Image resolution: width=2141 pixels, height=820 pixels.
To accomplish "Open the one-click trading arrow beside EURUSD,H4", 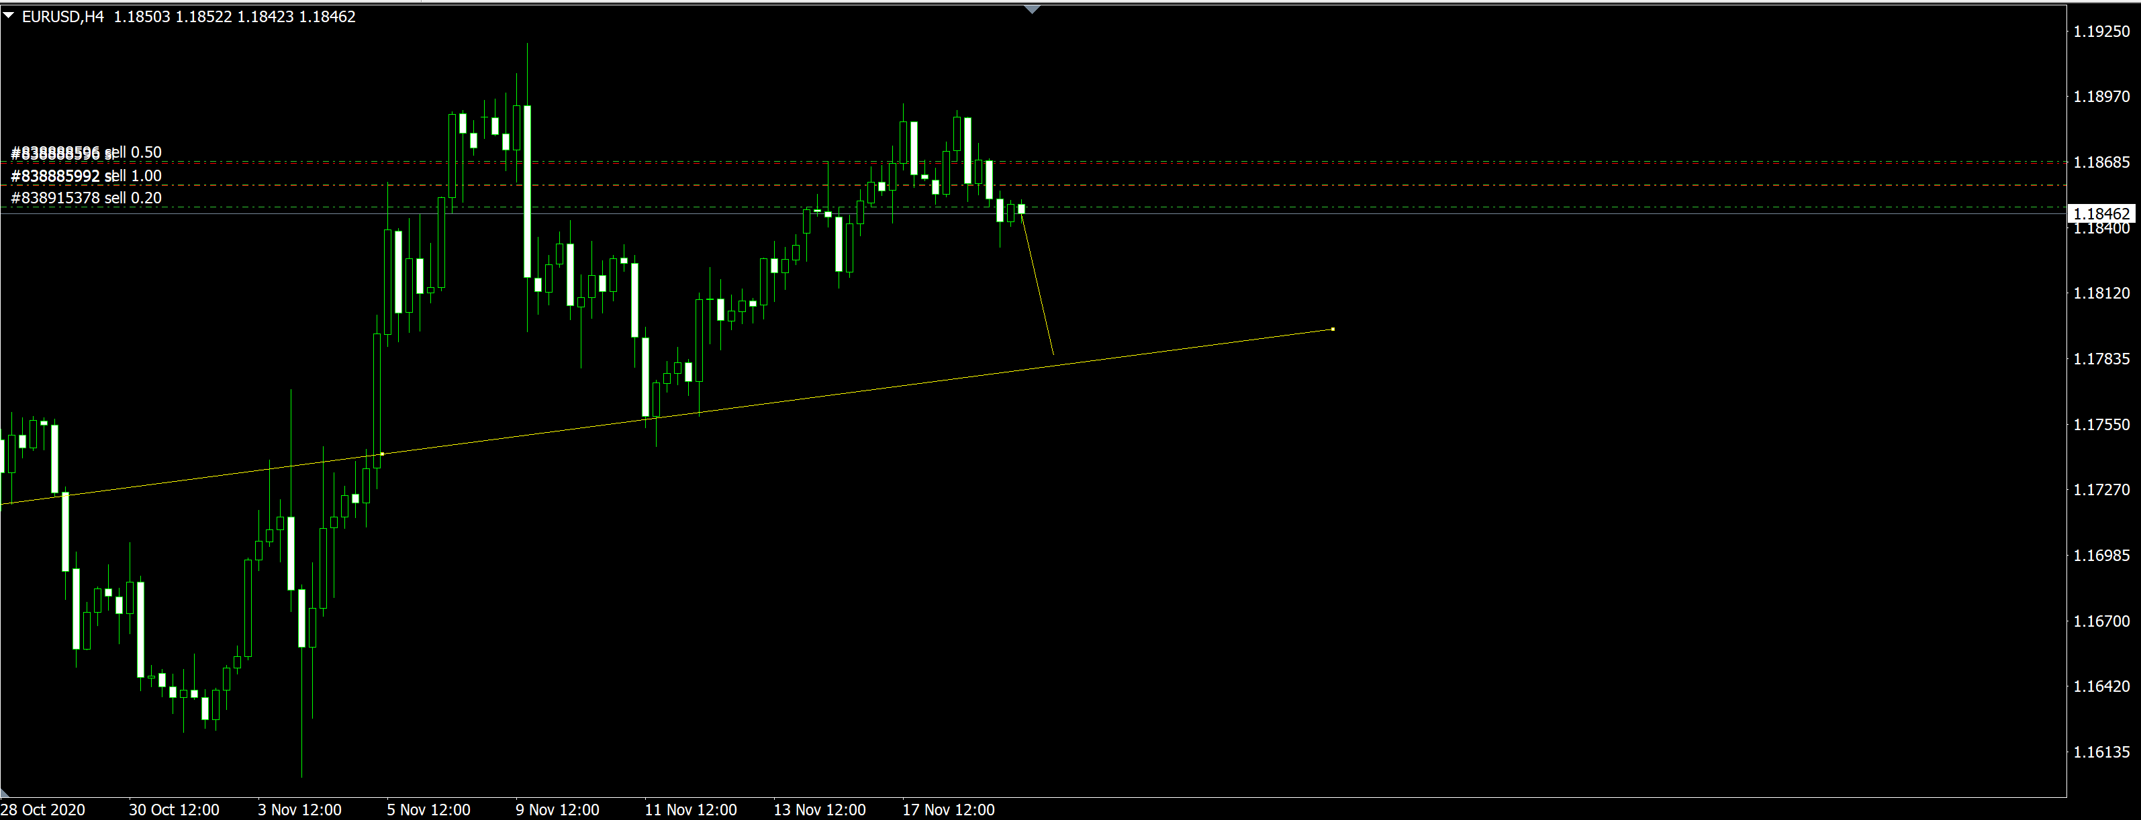I will (x=9, y=16).
